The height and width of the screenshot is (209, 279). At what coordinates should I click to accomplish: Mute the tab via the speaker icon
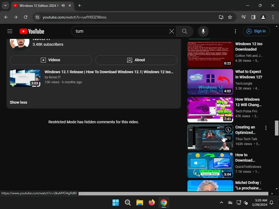click(63, 5)
